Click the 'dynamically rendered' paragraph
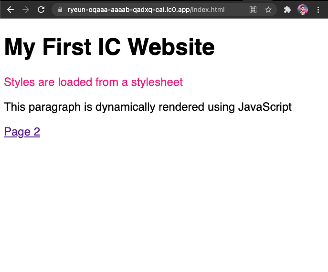Image resolution: width=328 pixels, height=272 pixels. [x=148, y=107]
